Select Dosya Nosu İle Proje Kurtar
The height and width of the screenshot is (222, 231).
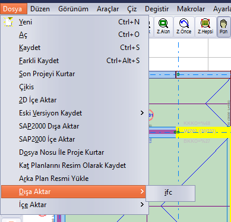(x=75, y=152)
